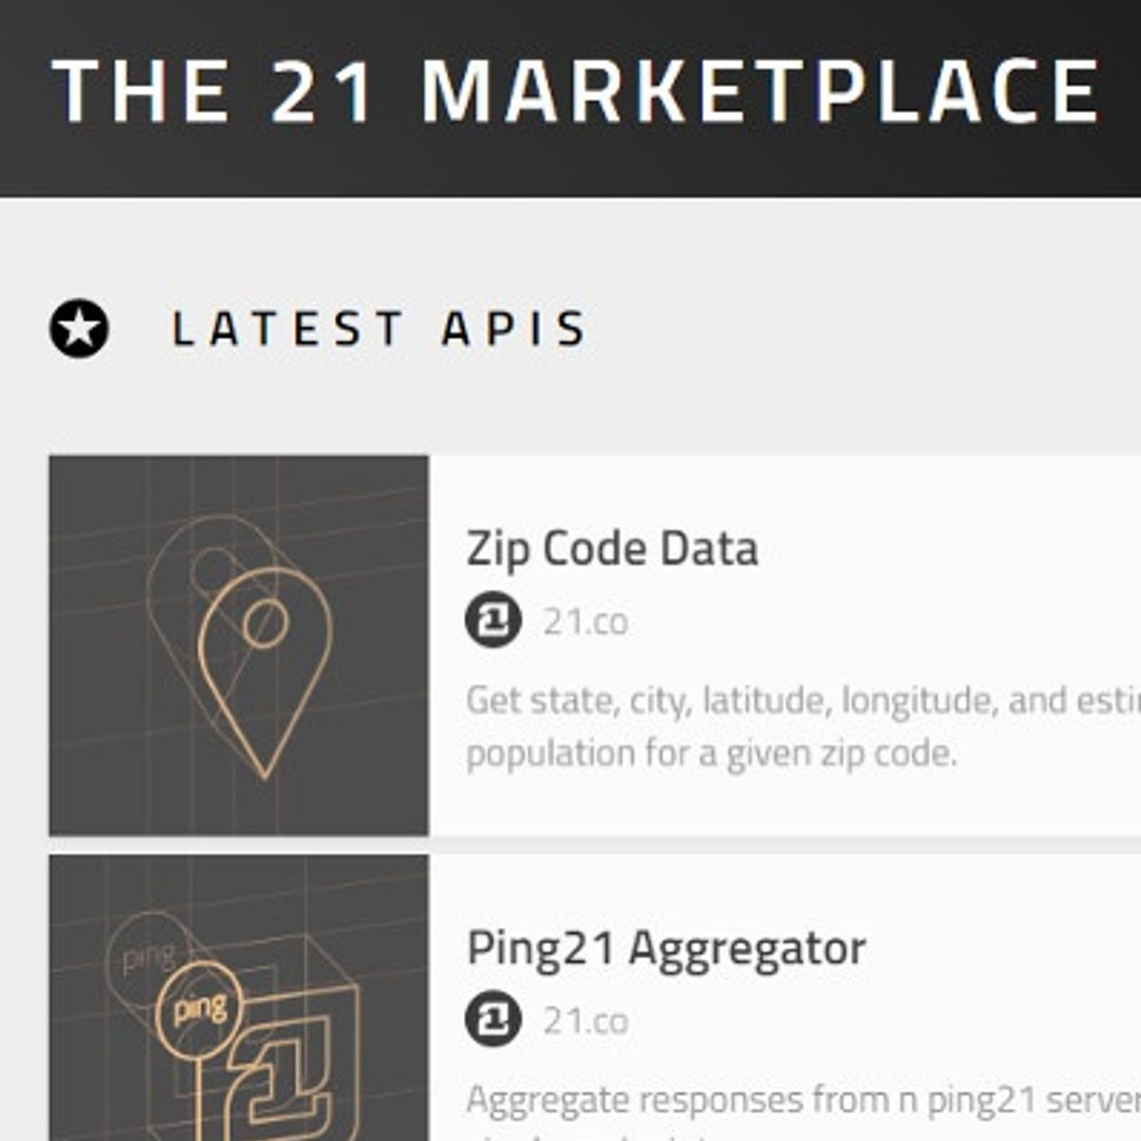Image resolution: width=1141 pixels, height=1141 pixels.
Task: Click the number 21 in the header title
Action: click(322, 91)
